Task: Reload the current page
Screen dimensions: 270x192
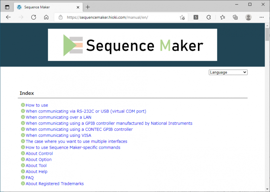Action: (34, 17)
